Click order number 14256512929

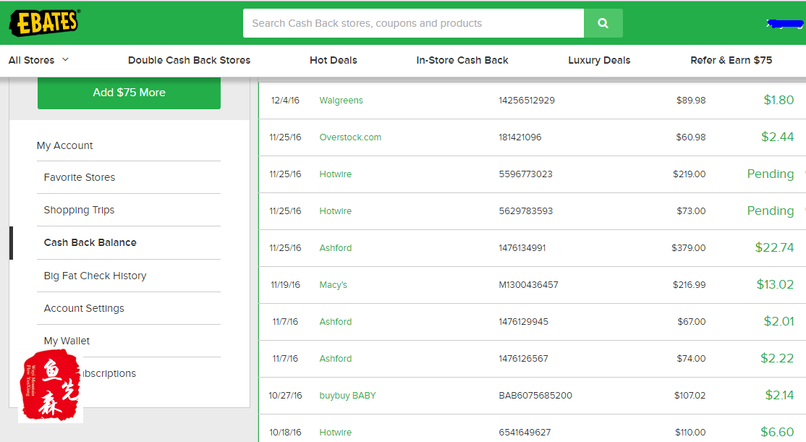527,101
